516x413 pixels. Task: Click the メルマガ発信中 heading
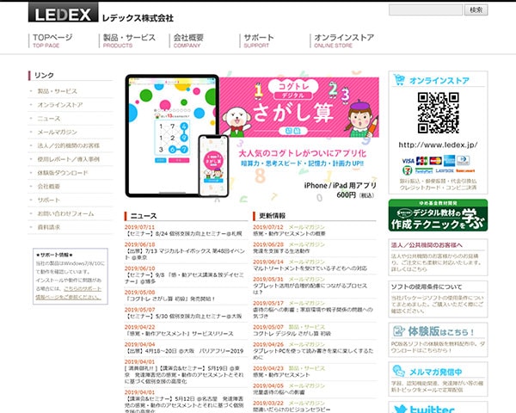pyautogui.click(x=435, y=372)
